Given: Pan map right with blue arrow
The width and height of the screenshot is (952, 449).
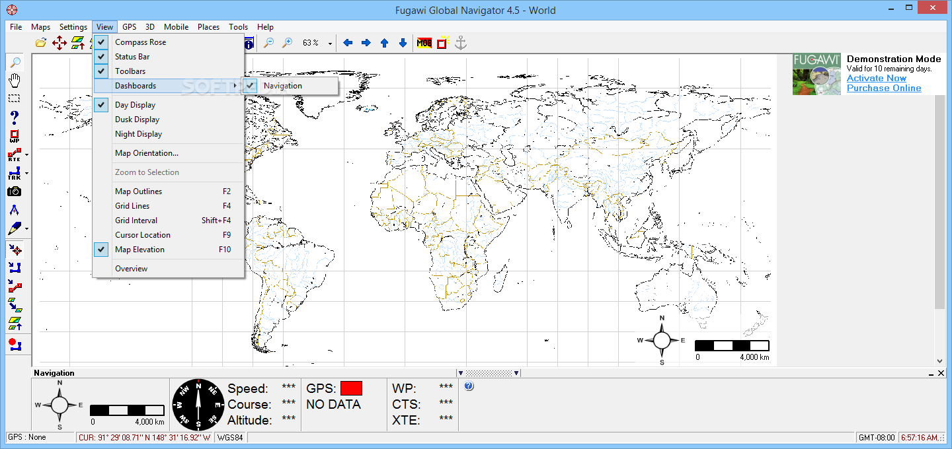Looking at the screenshot, I should [366, 43].
